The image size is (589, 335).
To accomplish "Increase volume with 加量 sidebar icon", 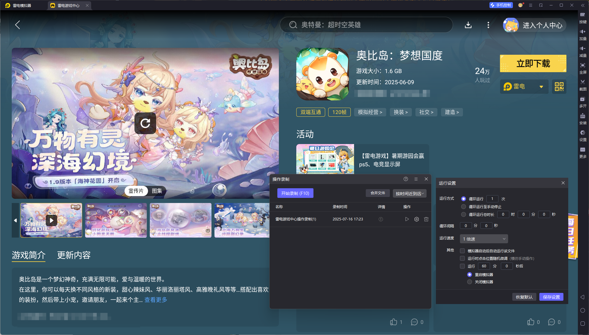I will 583,35.
